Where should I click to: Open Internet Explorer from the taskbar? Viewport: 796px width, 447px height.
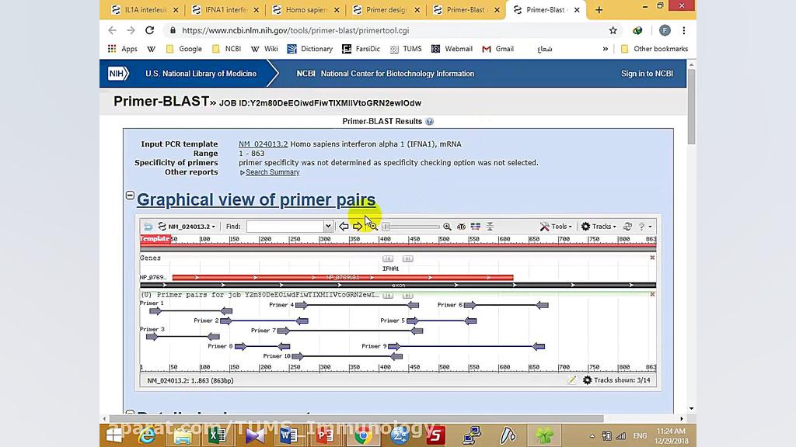[147, 435]
